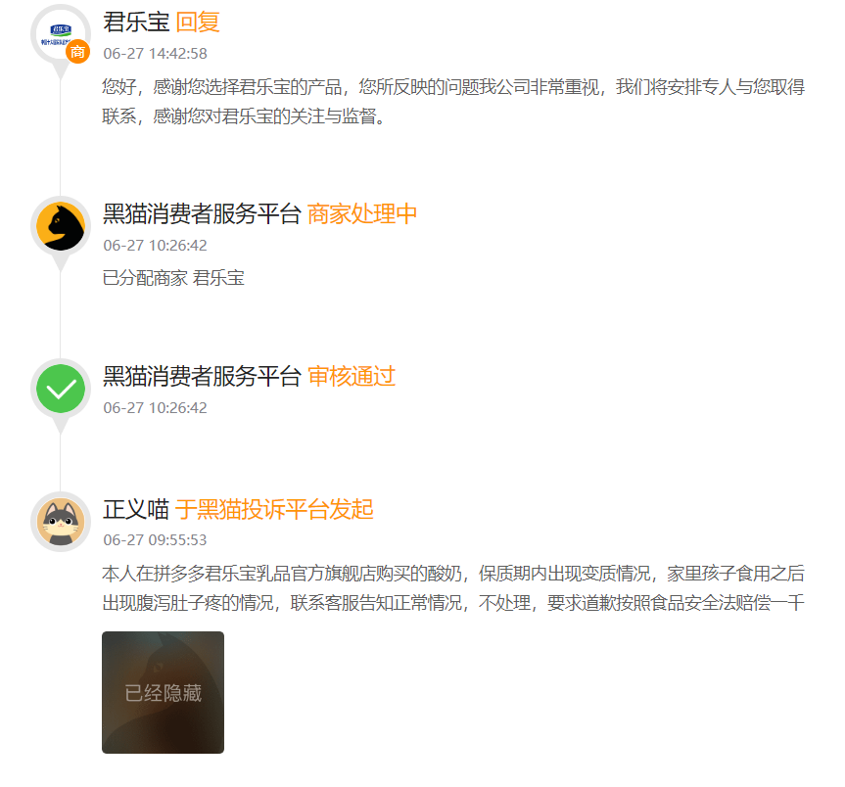This screenshot has height=787, width=845.
Task: Open the hidden 已经隐藏 image thumbnail
Action: coord(163,692)
